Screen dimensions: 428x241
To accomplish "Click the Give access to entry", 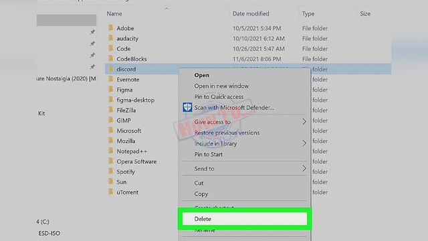I will point(213,122).
